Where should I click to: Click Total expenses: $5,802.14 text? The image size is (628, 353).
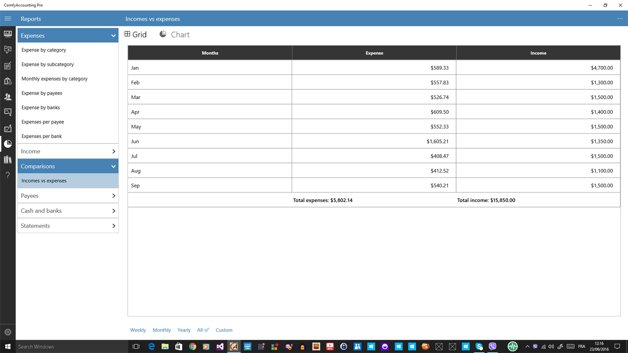pyautogui.click(x=323, y=200)
